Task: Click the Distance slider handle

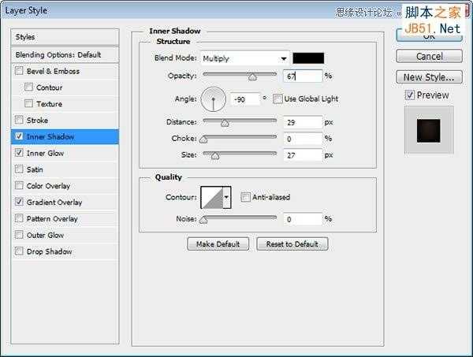Action: pos(225,123)
